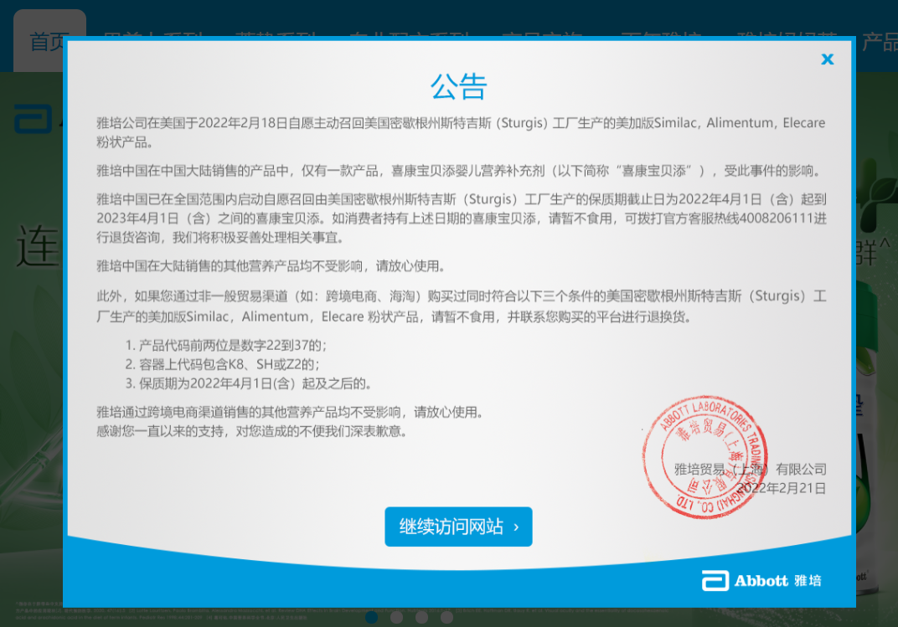Click the hotline number 4008206111

pos(777,218)
